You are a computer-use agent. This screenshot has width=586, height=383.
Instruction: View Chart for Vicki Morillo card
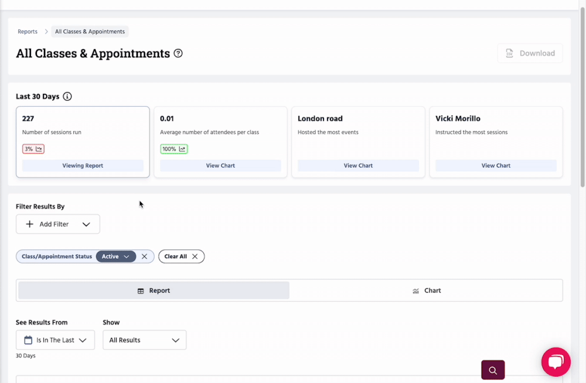[496, 166]
